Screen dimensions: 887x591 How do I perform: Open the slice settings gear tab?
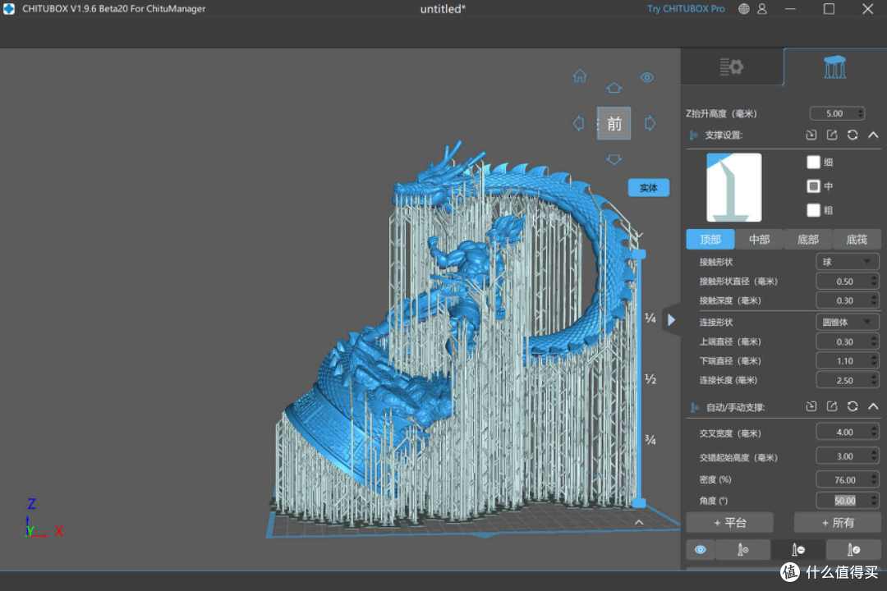731,66
